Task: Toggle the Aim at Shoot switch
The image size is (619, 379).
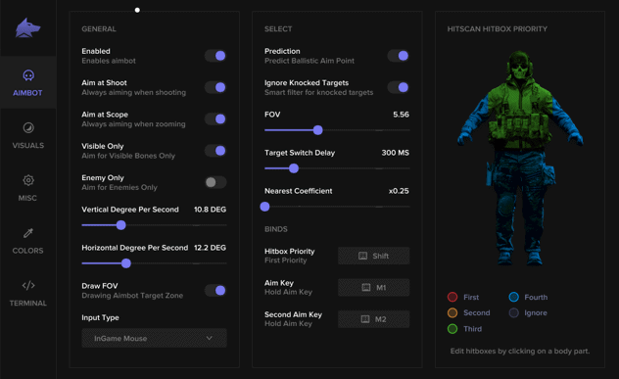Action: click(x=215, y=87)
